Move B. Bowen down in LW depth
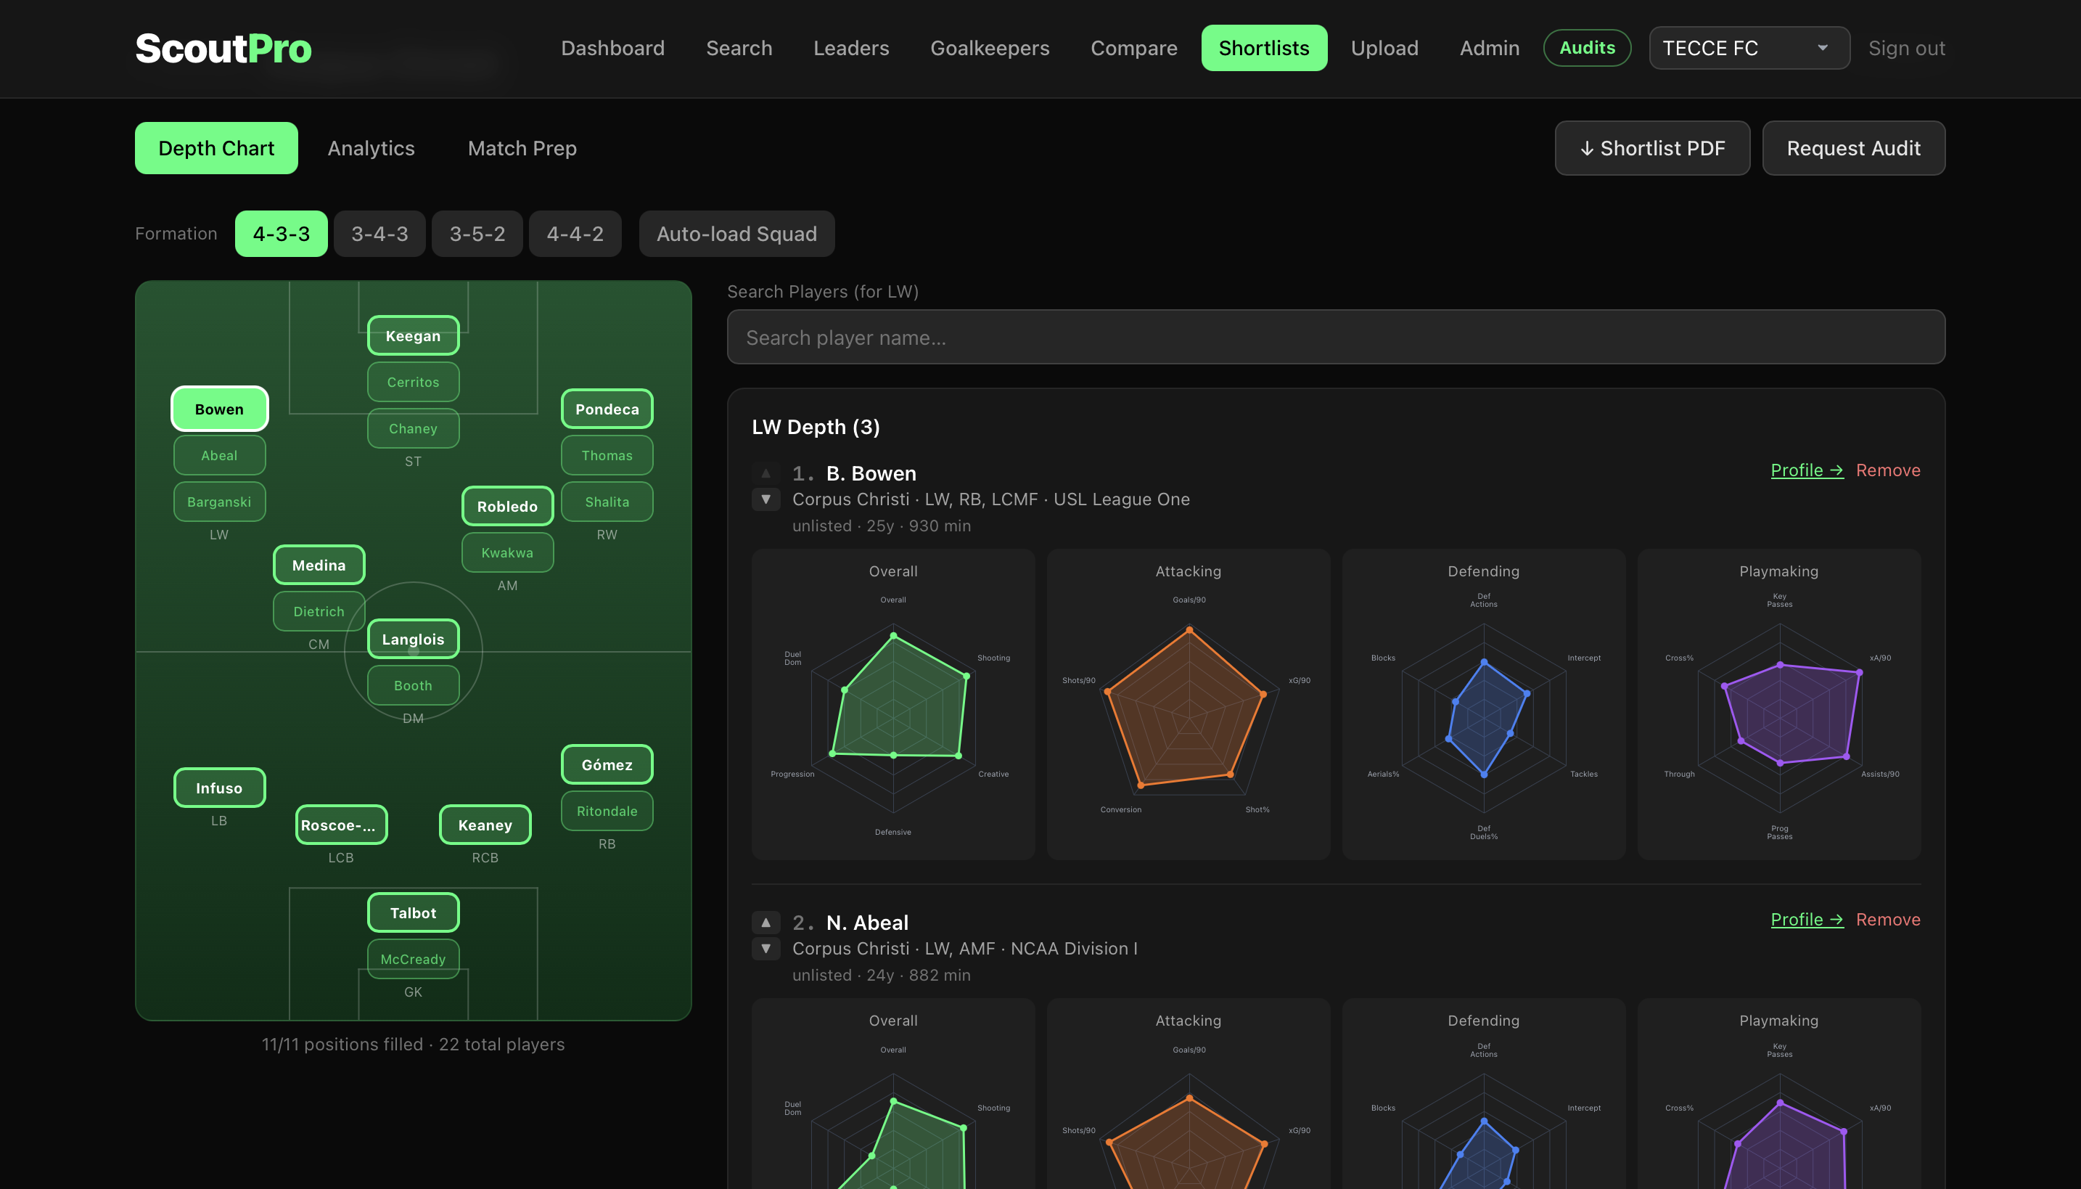 click(x=766, y=499)
